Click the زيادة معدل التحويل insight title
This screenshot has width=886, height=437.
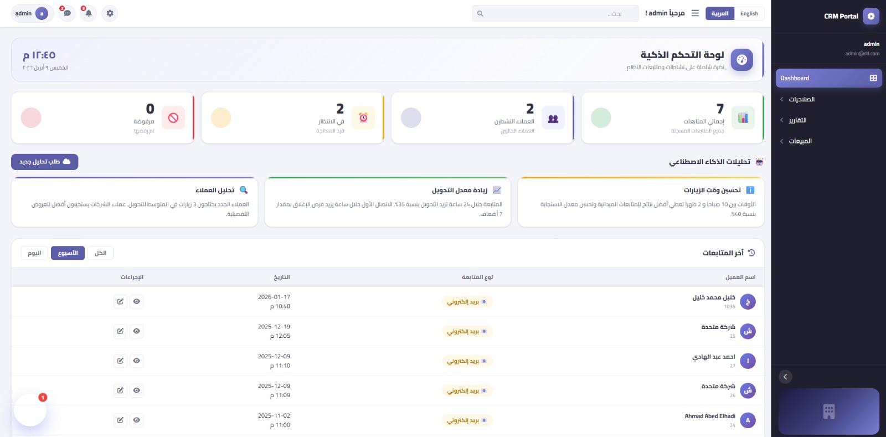(x=460, y=190)
